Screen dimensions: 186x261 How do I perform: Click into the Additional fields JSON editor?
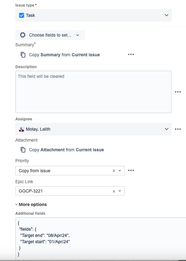coord(101,239)
